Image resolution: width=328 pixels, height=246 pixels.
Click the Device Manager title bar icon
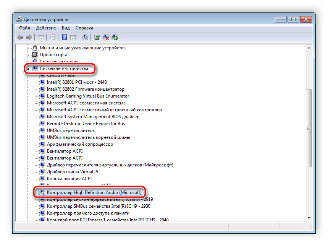click(19, 19)
